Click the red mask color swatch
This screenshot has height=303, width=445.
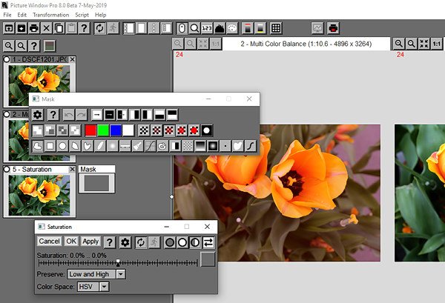(x=90, y=130)
